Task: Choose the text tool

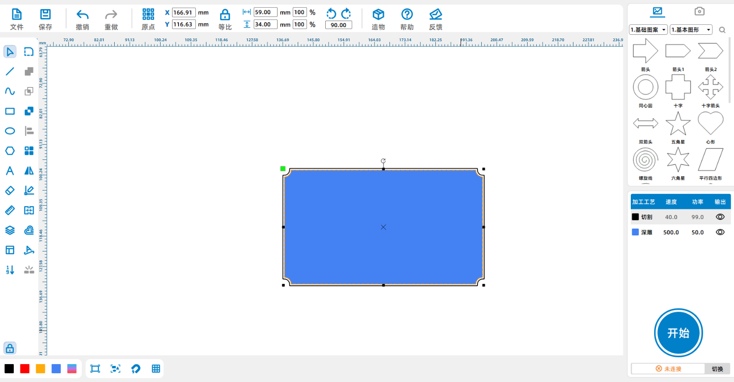Action: [10, 171]
